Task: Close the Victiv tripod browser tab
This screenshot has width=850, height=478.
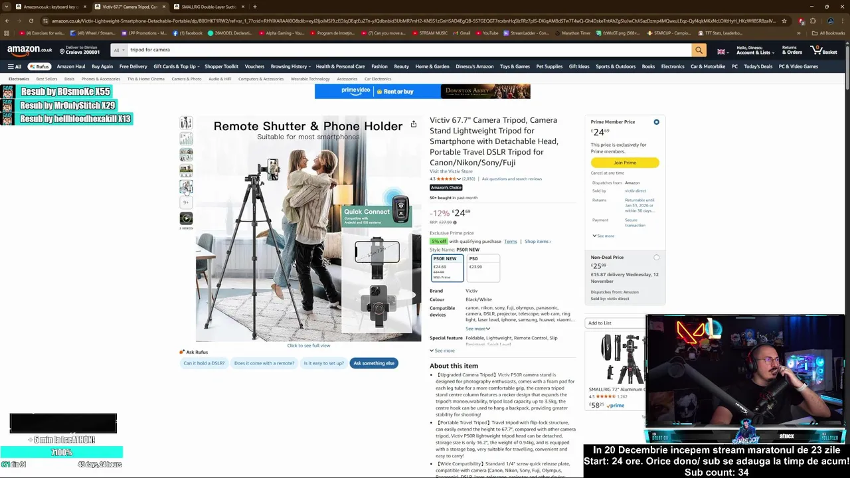Action: click(163, 7)
